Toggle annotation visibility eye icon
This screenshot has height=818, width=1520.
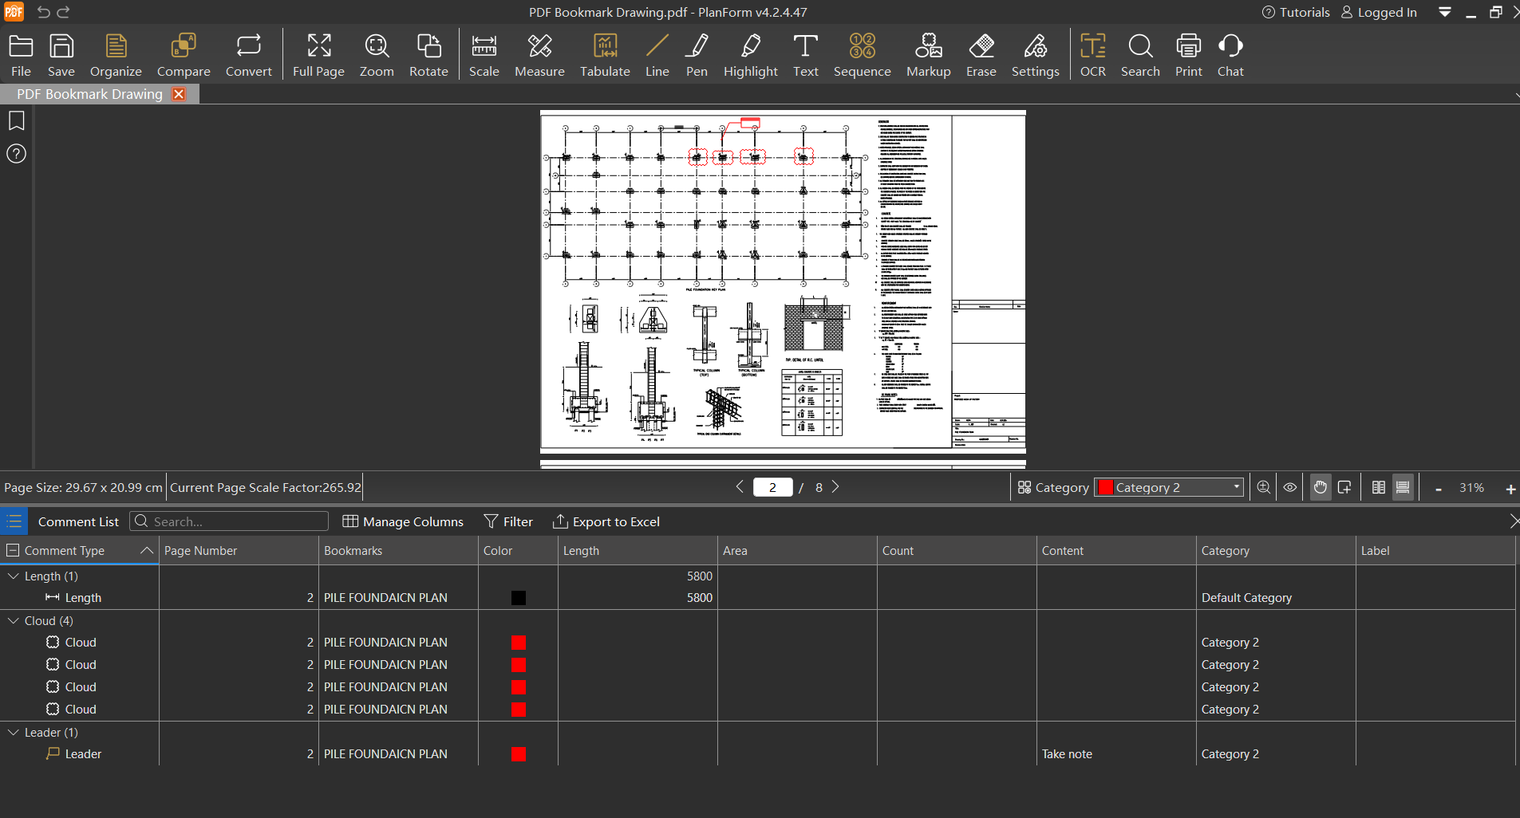(1290, 487)
